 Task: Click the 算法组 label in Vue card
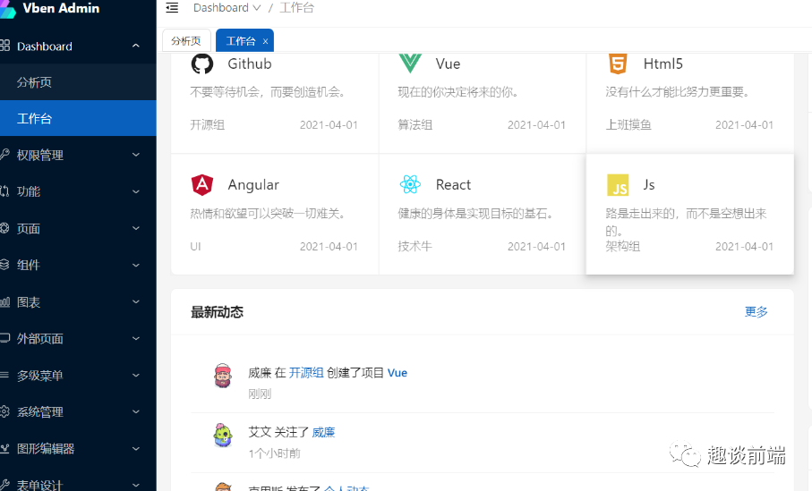click(415, 124)
